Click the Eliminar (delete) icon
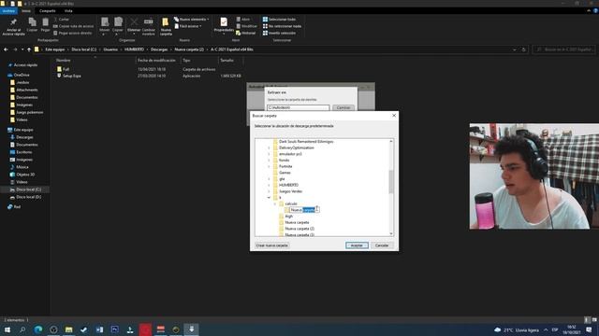Viewport: 599px width, 336px height. click(134, 26)
